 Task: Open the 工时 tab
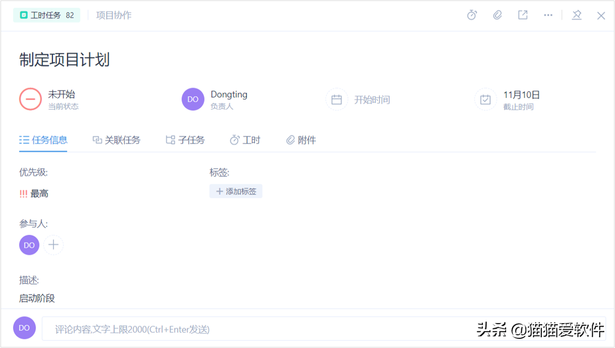point(245,140)
